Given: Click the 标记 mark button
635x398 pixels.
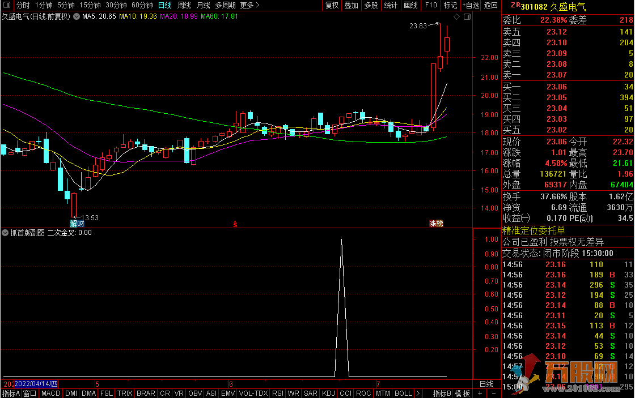Looking at the screenshot, I should click(x=450, y=5).
